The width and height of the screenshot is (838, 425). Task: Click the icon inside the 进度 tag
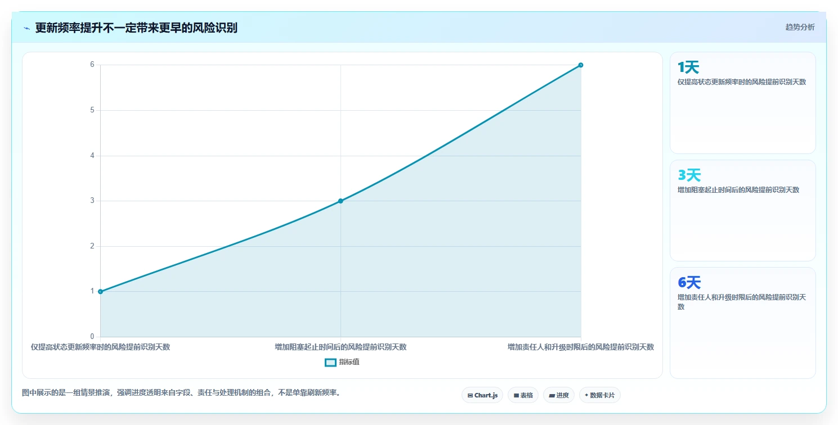552,396
